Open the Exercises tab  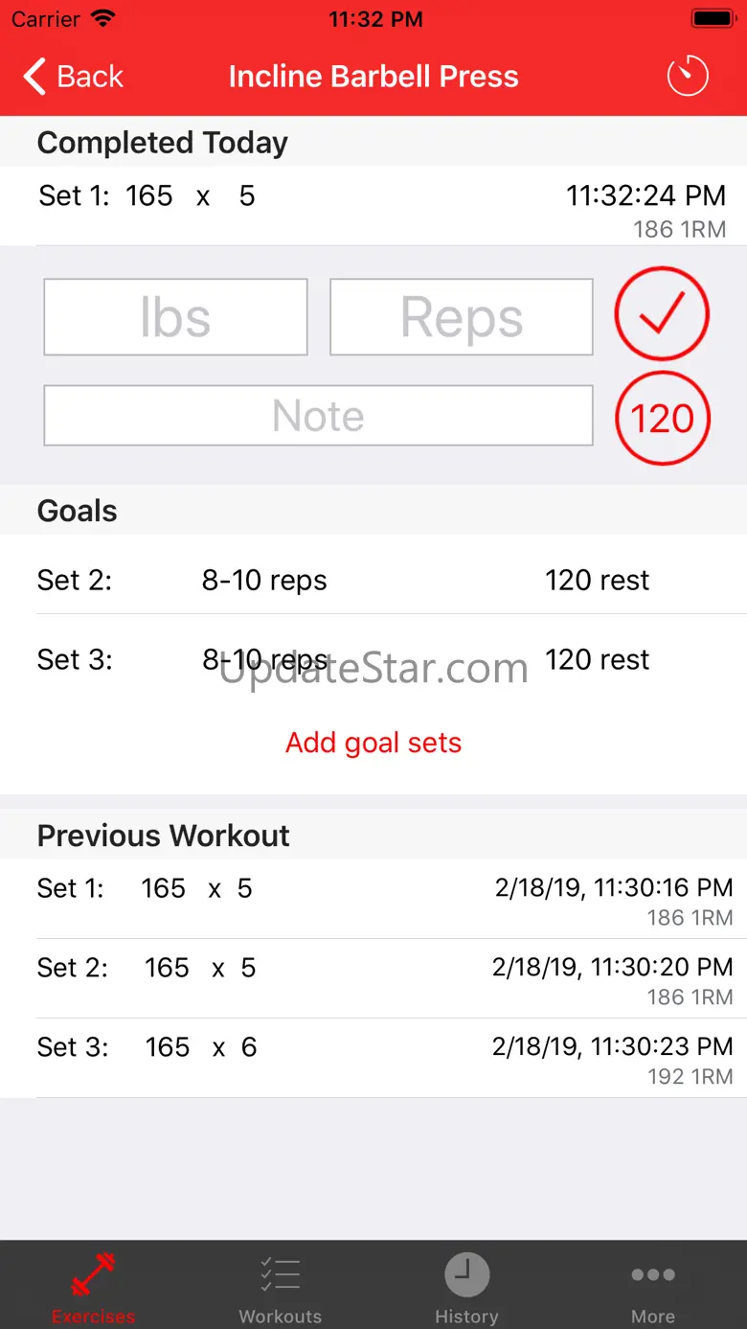[93, 1286]
